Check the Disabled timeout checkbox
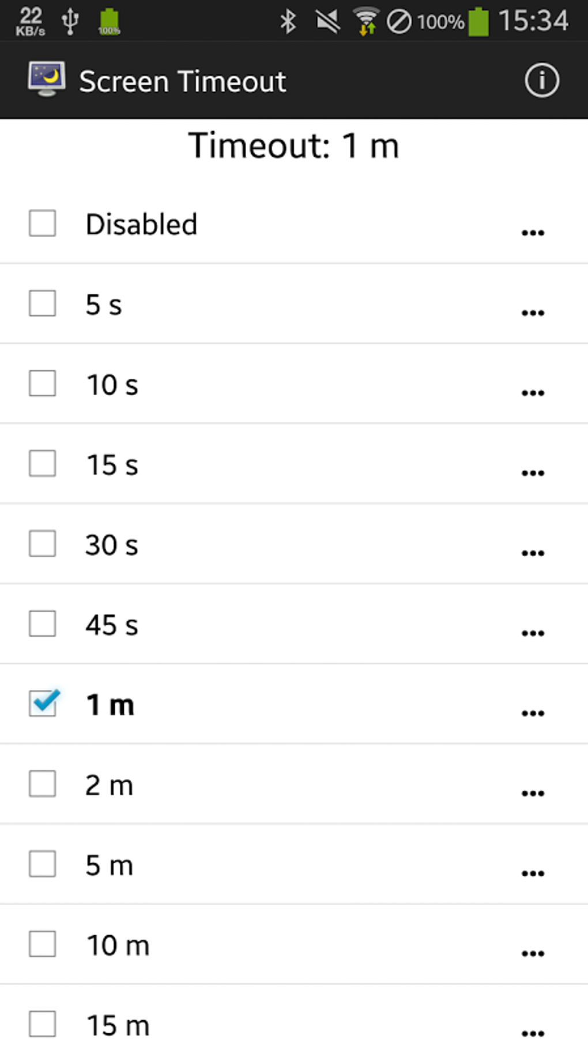588x1046 pixels. tap(43, 223)
